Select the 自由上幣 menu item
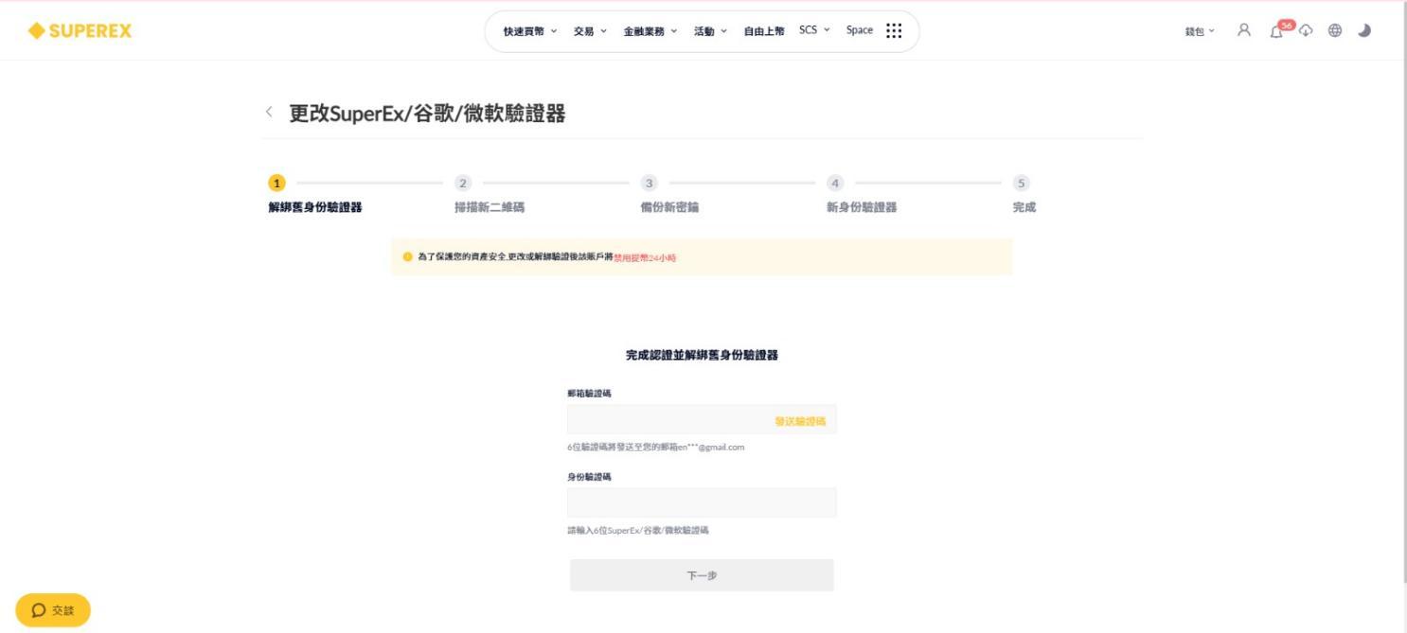The width and height of the screenshot is (1407, 633). (764, 31)
